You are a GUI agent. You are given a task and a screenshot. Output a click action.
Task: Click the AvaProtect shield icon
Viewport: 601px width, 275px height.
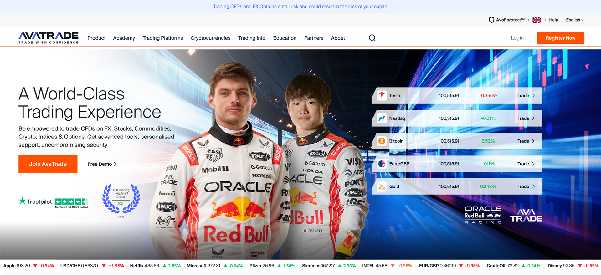[x=491, y=20]
